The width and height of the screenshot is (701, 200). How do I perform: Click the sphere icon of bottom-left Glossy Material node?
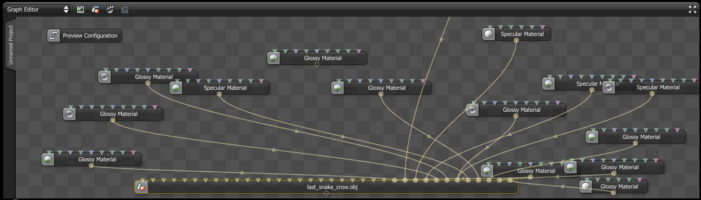pyautogui.click(x=48, y=159)
